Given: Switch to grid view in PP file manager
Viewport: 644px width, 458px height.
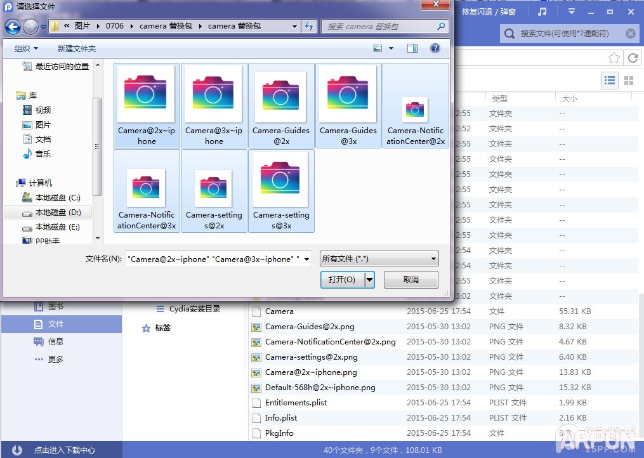Looking at the screenshot, I should point(629,80).
